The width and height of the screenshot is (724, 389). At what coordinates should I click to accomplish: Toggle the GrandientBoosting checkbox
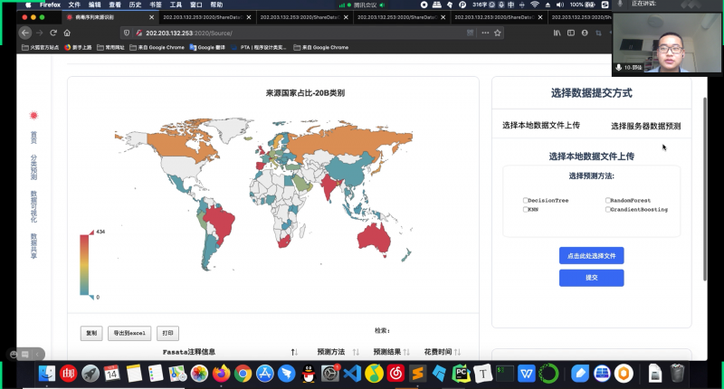(607, 209)
